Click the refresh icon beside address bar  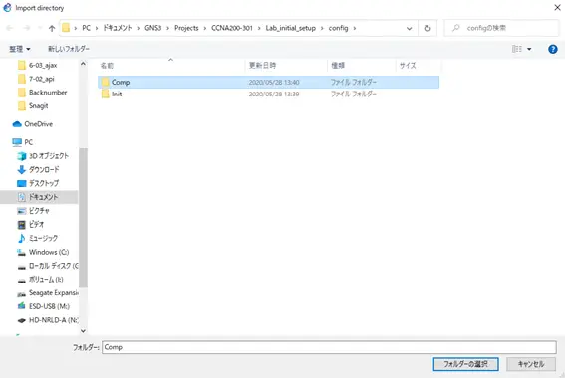click(427, 28)
